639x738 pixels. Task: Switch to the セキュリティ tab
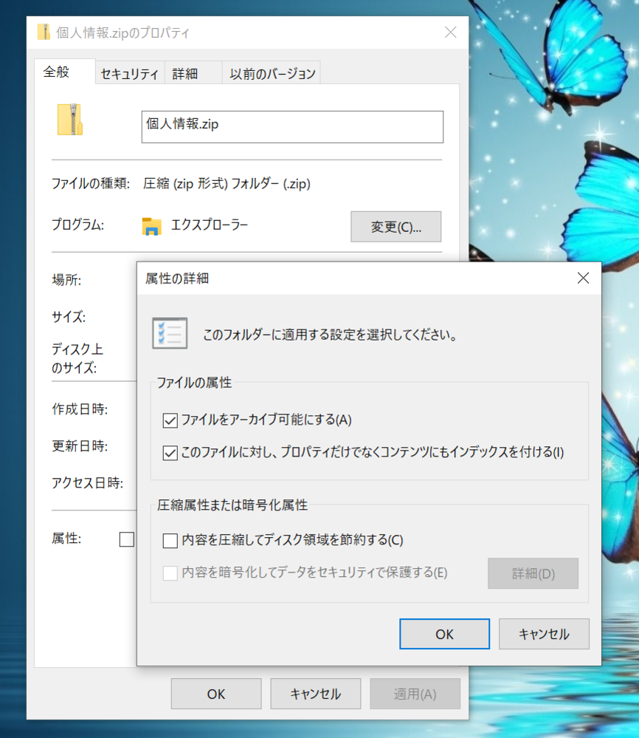point(130,74)
